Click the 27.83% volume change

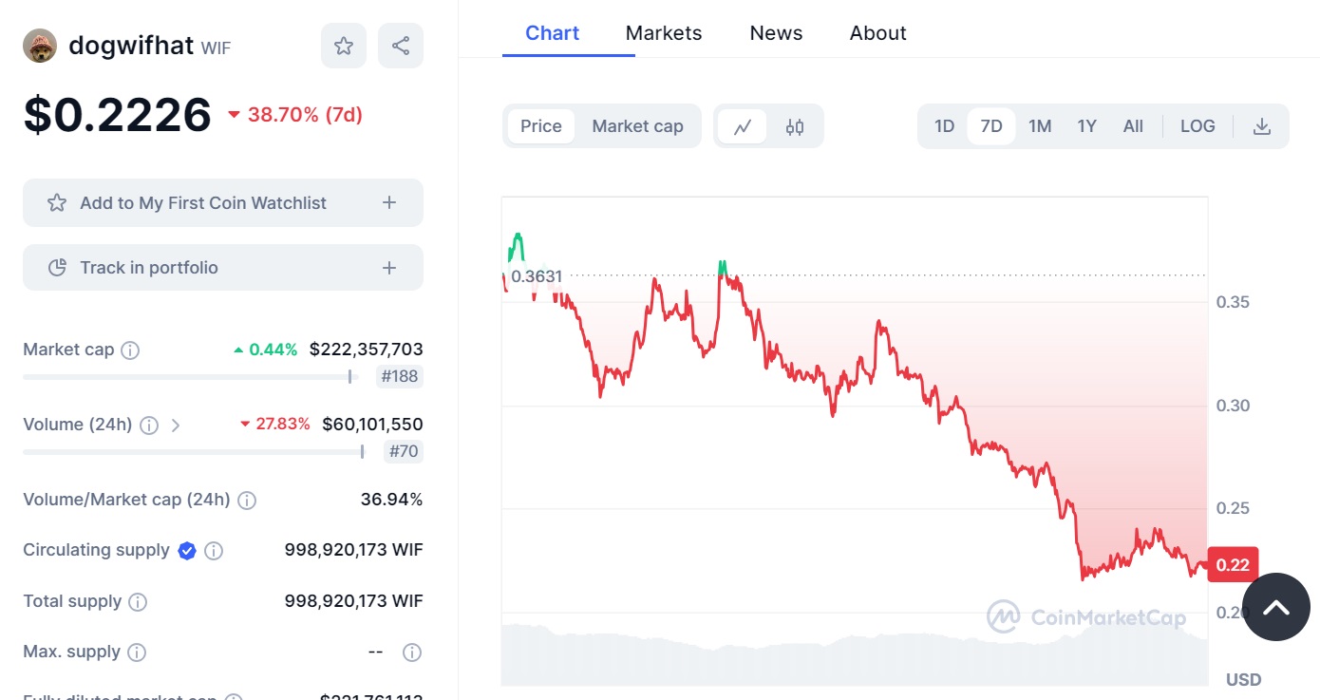pos(275,425)
